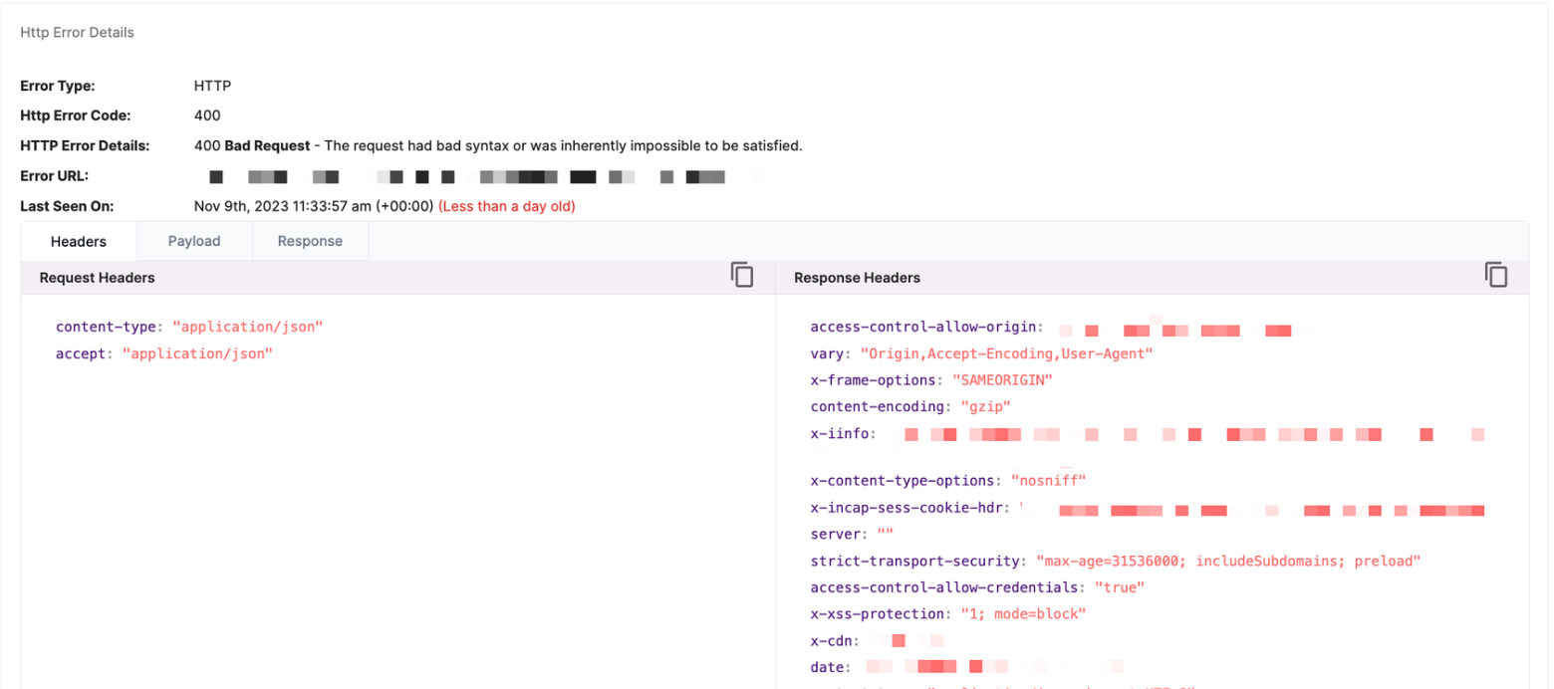The height and width of the screenshot is (689, 1554).
Task: Open the Response tab
Action: pos(310,241)
